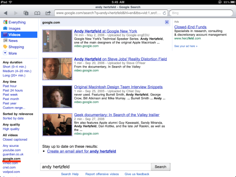Tap the Bing search field

201,13
